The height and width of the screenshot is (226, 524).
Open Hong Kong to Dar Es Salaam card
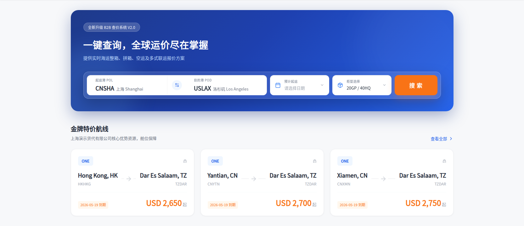(x=132, y=183)
